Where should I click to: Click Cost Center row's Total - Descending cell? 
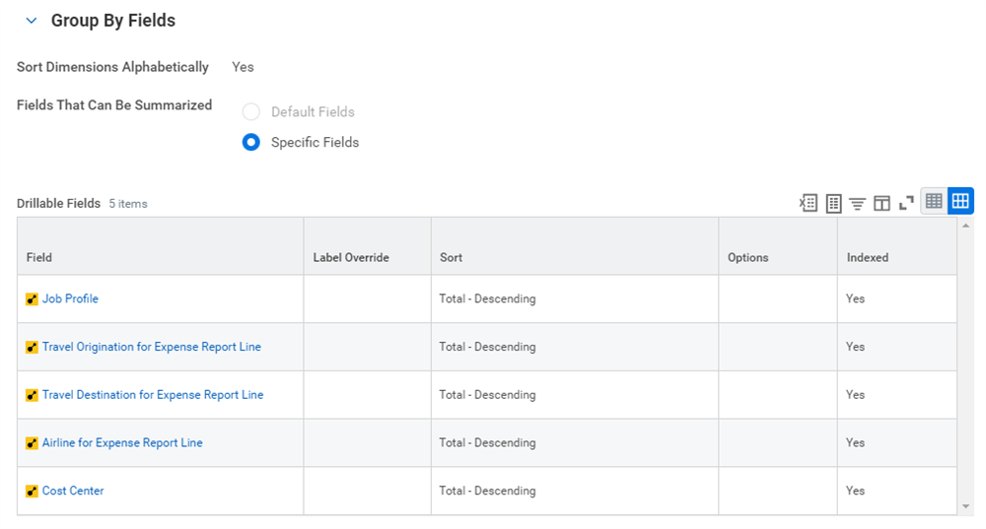click(575, 492)
